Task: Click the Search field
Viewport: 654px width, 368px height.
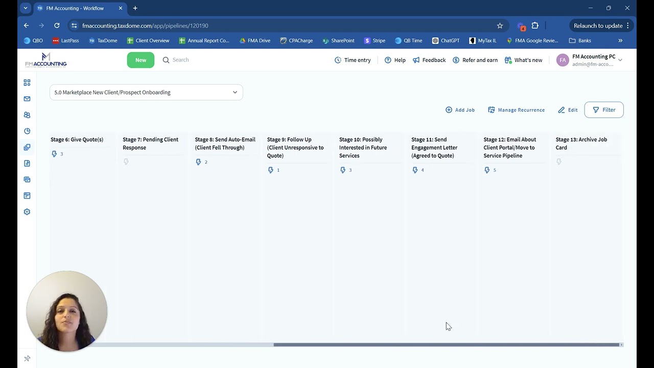Action: coord(181,60)
